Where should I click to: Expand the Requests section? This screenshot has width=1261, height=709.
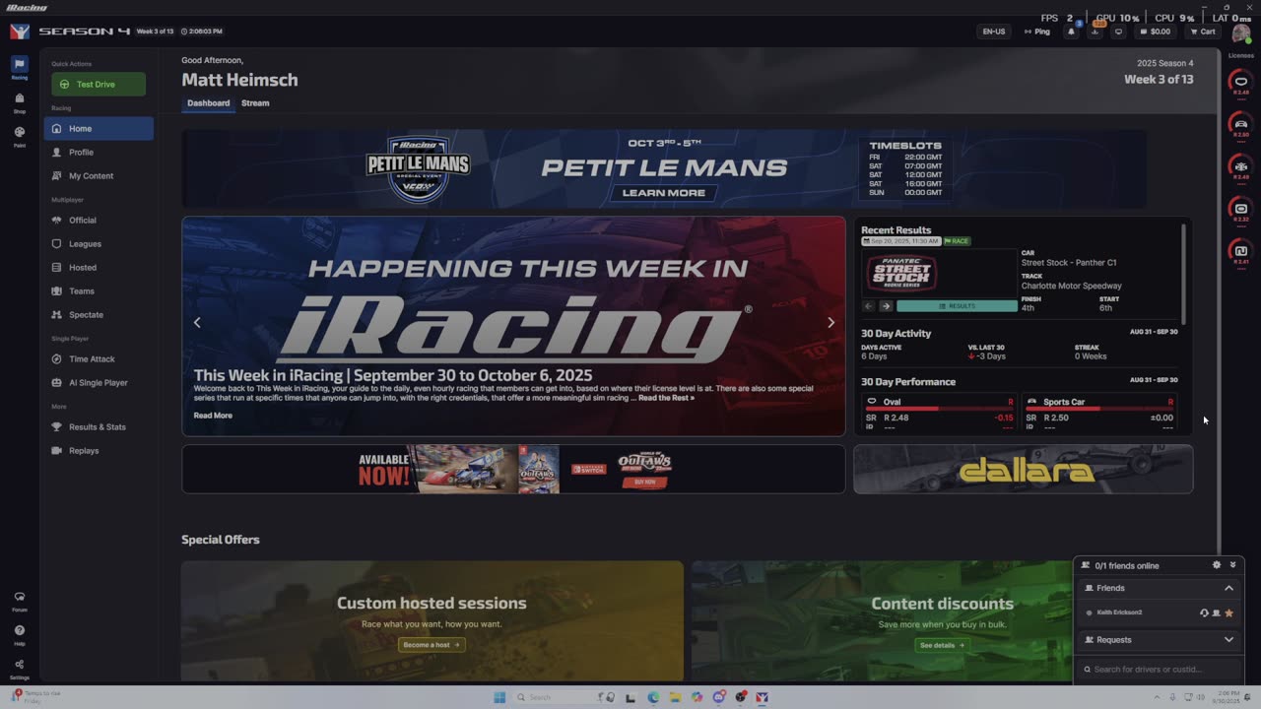click(x=1228, y=640)
